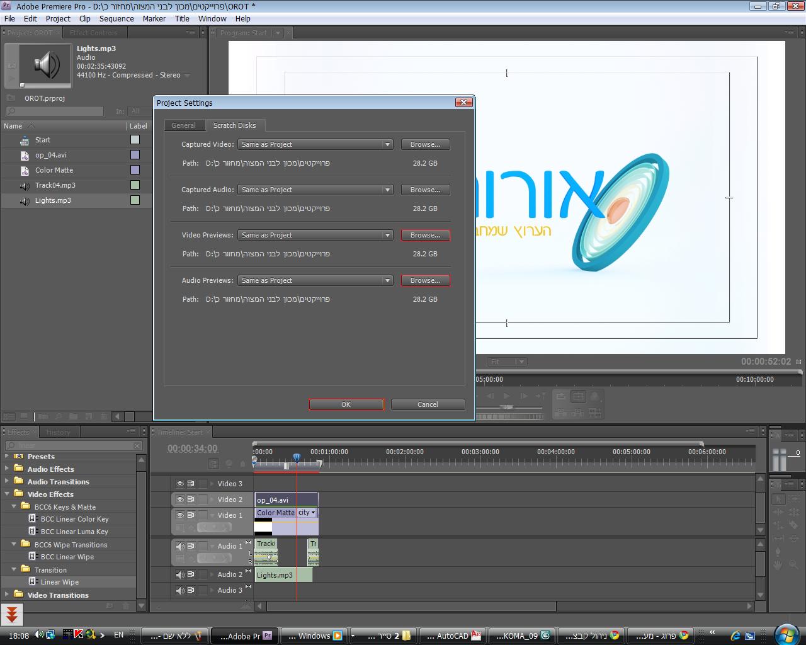Toggle track lock box for Audio 2
This screenshot has width=806, height=645.
coord(203,574)
